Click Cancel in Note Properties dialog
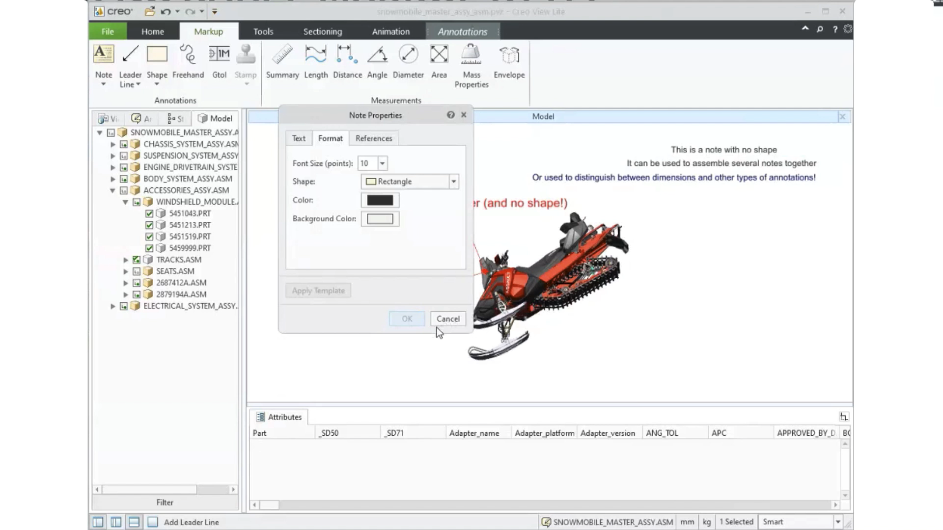Image resolution: width=943 pixels, height=530 pixels. pyautogui.click(x=448, y=319)
